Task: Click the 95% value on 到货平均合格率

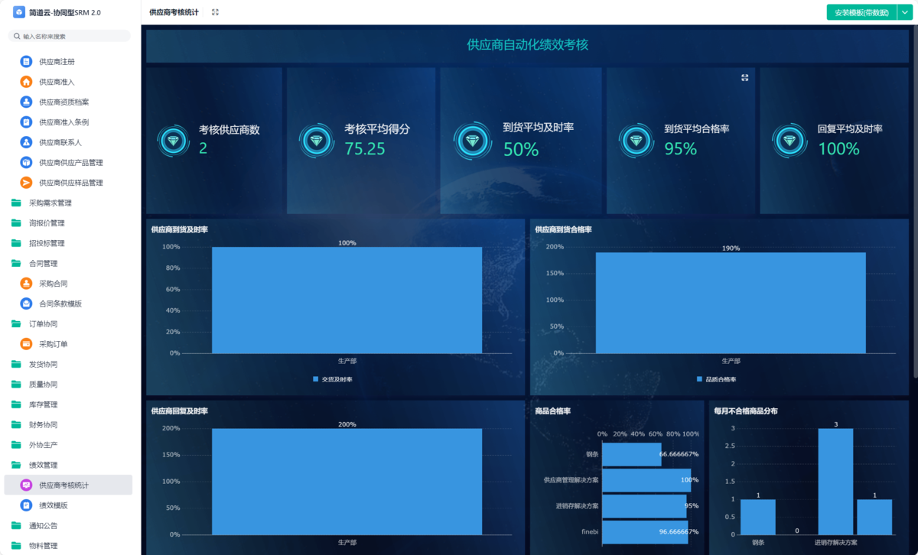Action: tap(680, 149)
